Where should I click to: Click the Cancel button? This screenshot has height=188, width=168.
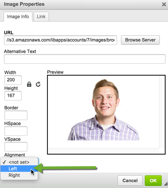pyautogui.click(x=130, y=180)
